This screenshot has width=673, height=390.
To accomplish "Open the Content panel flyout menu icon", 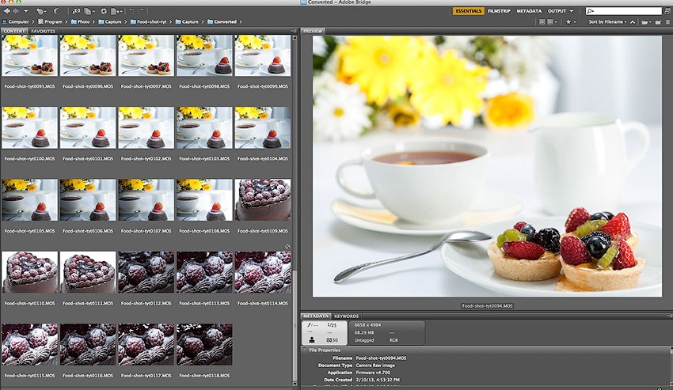I will click(294, 31).
